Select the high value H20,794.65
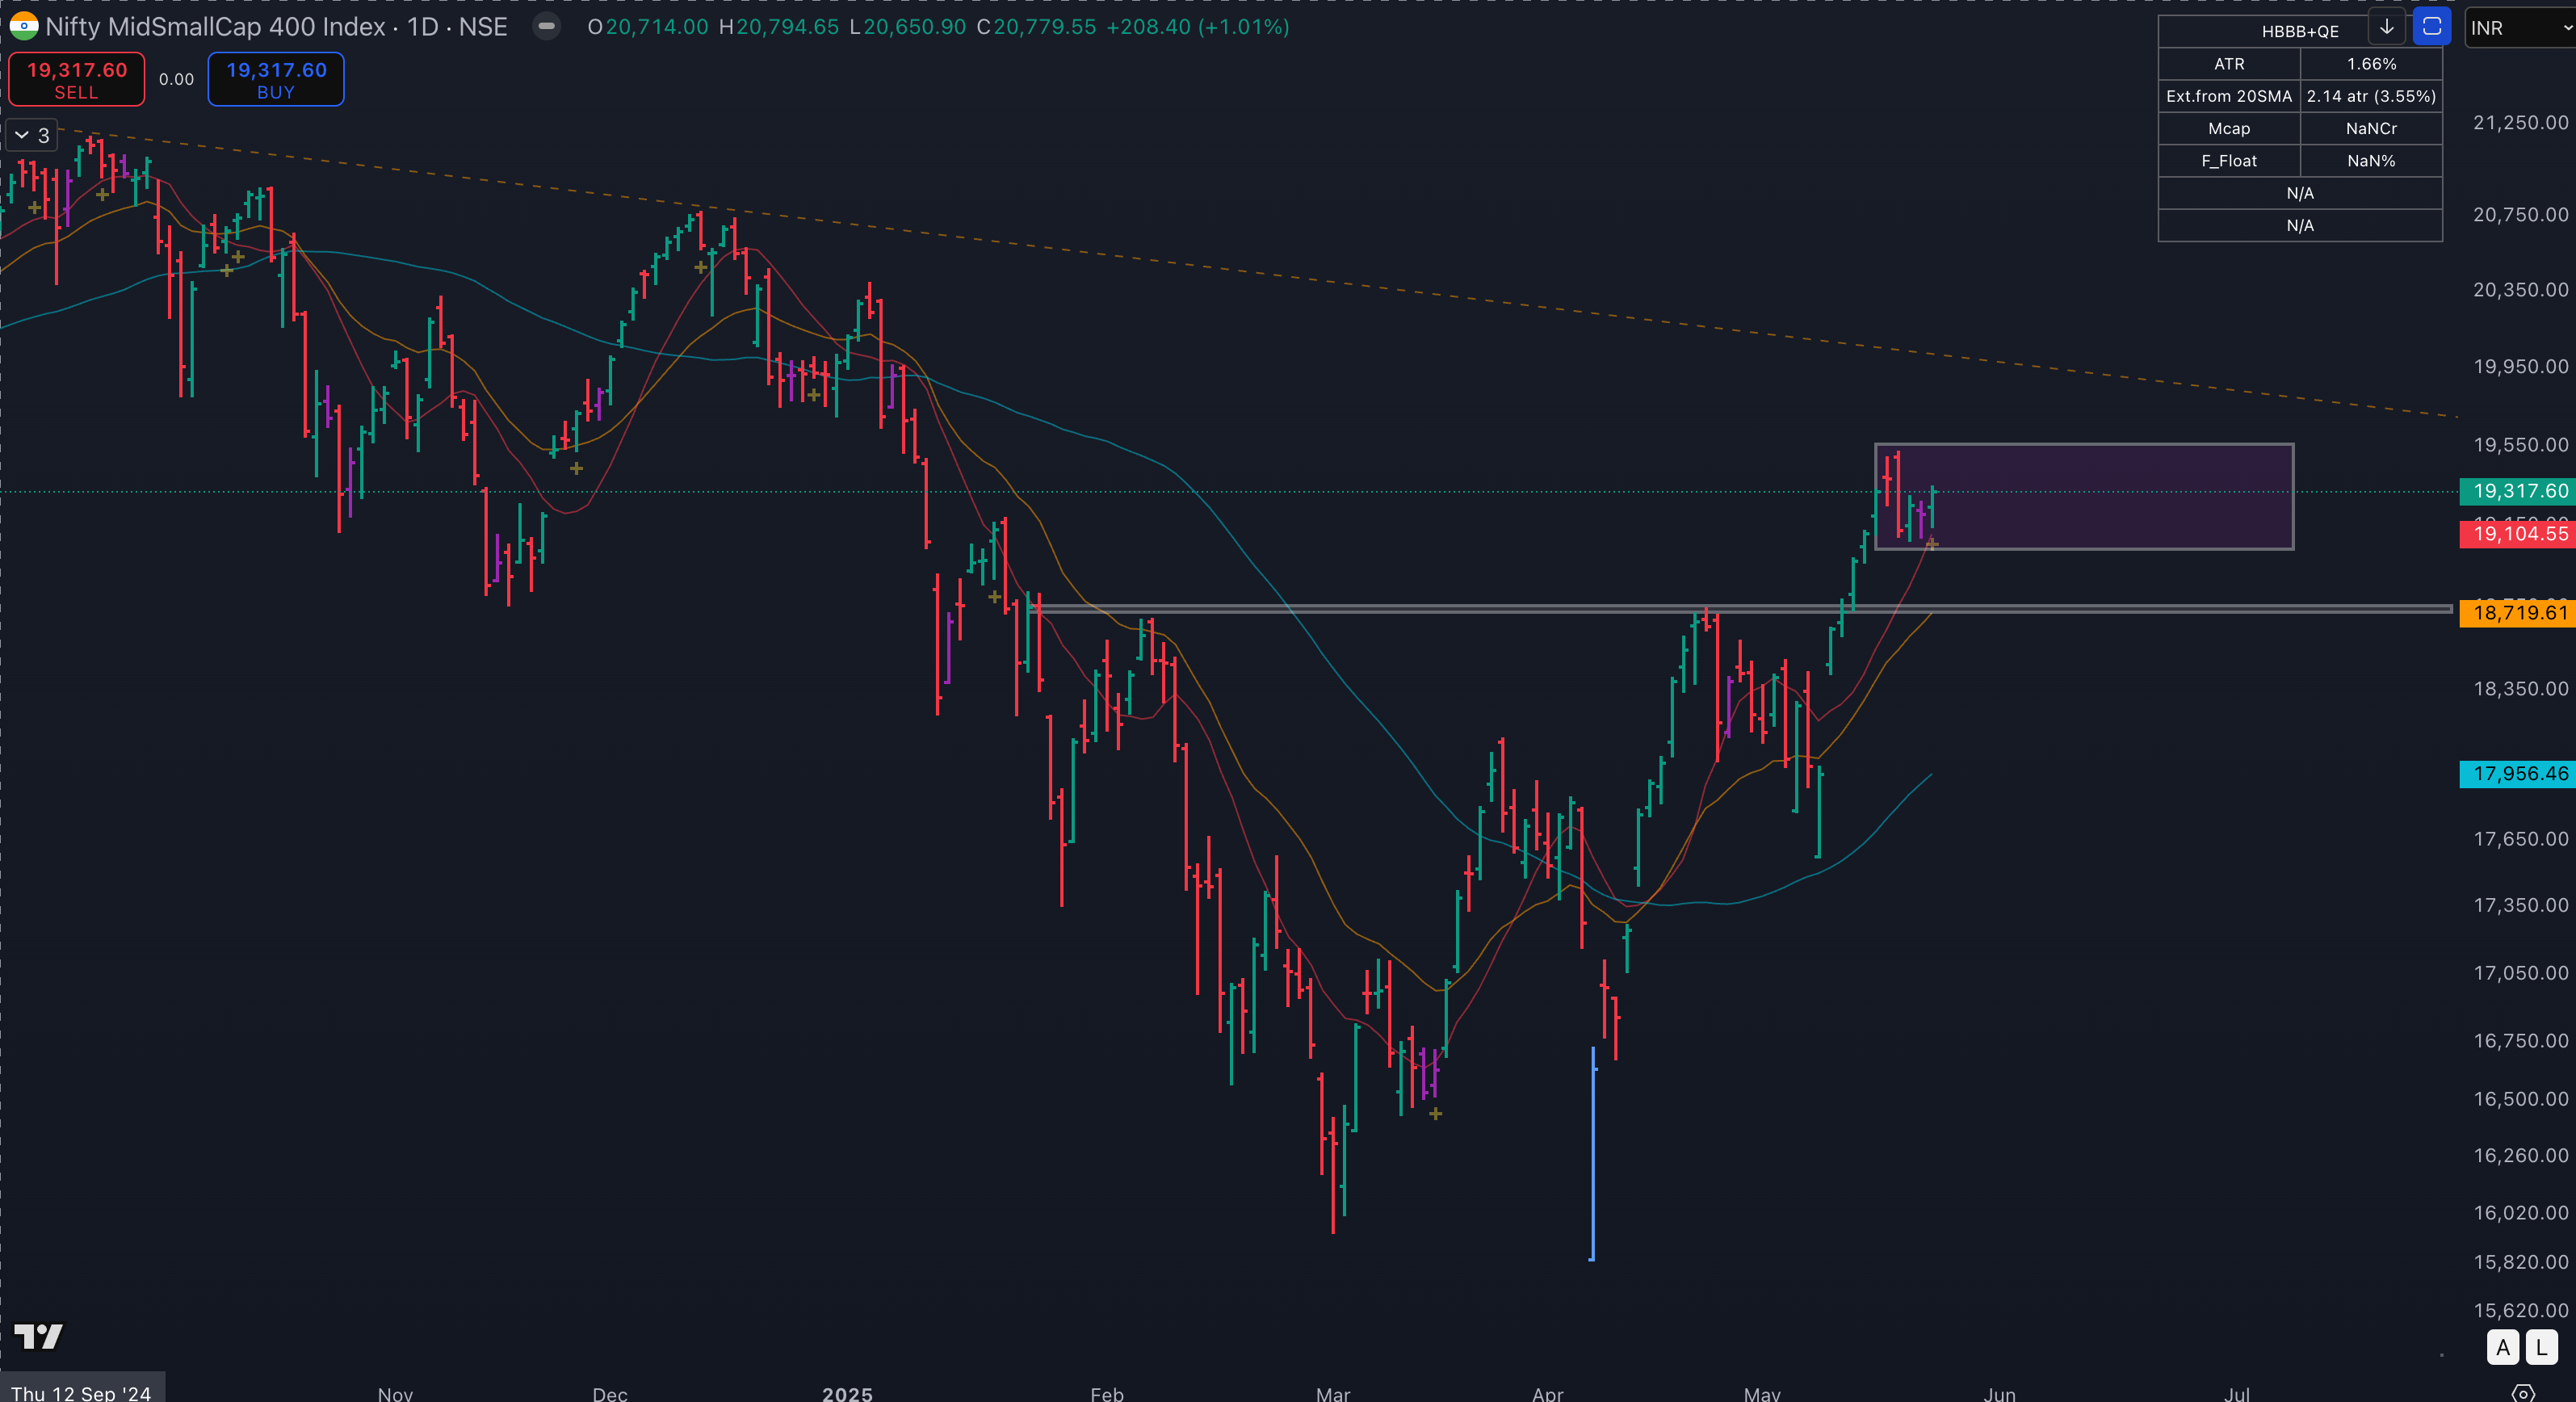Viewport: 2576px width, 1402px height. [x=779, y=27]
